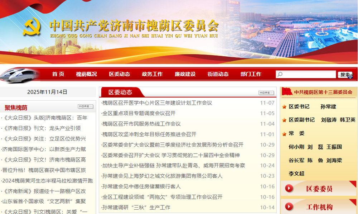Open article 孙常建调研“三秋”生产工作
The width and height of the screenshot is (358, 214).
tap(136, 208)
